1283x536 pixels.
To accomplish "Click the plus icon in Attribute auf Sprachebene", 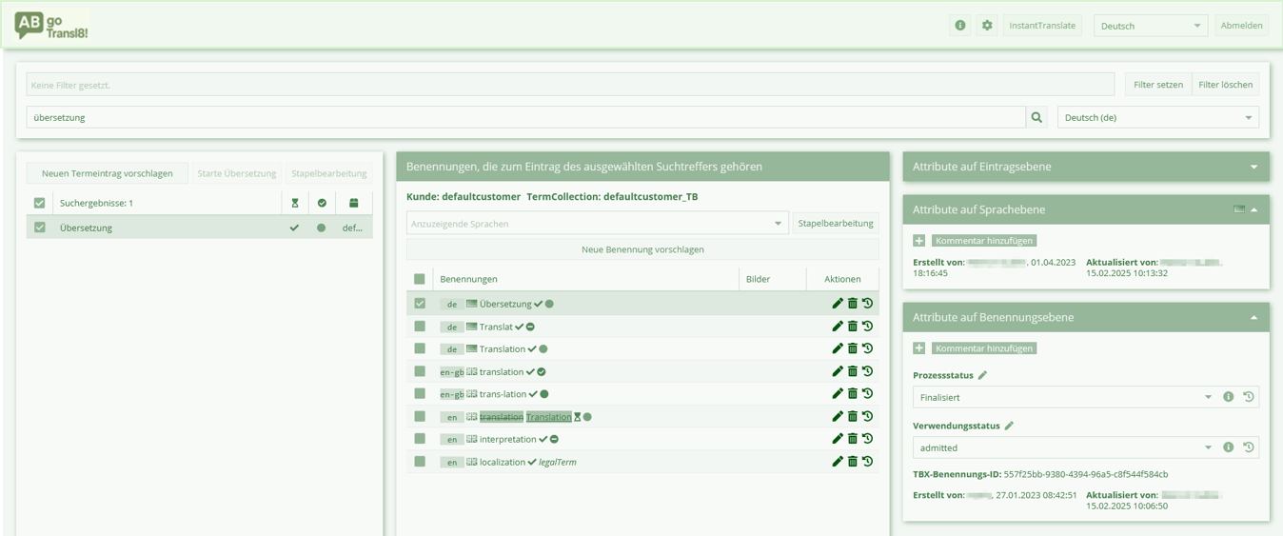I will click(x=918, y=241).
